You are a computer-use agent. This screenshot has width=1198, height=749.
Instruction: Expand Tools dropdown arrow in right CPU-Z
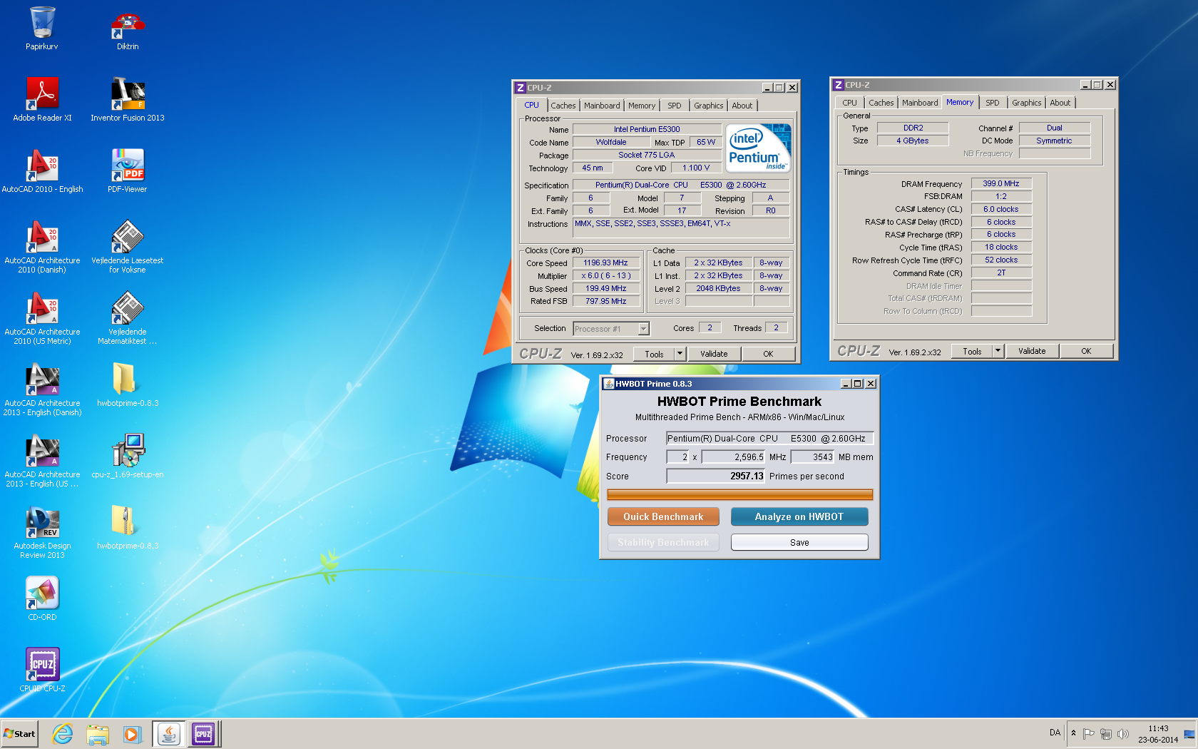point(998,351)
